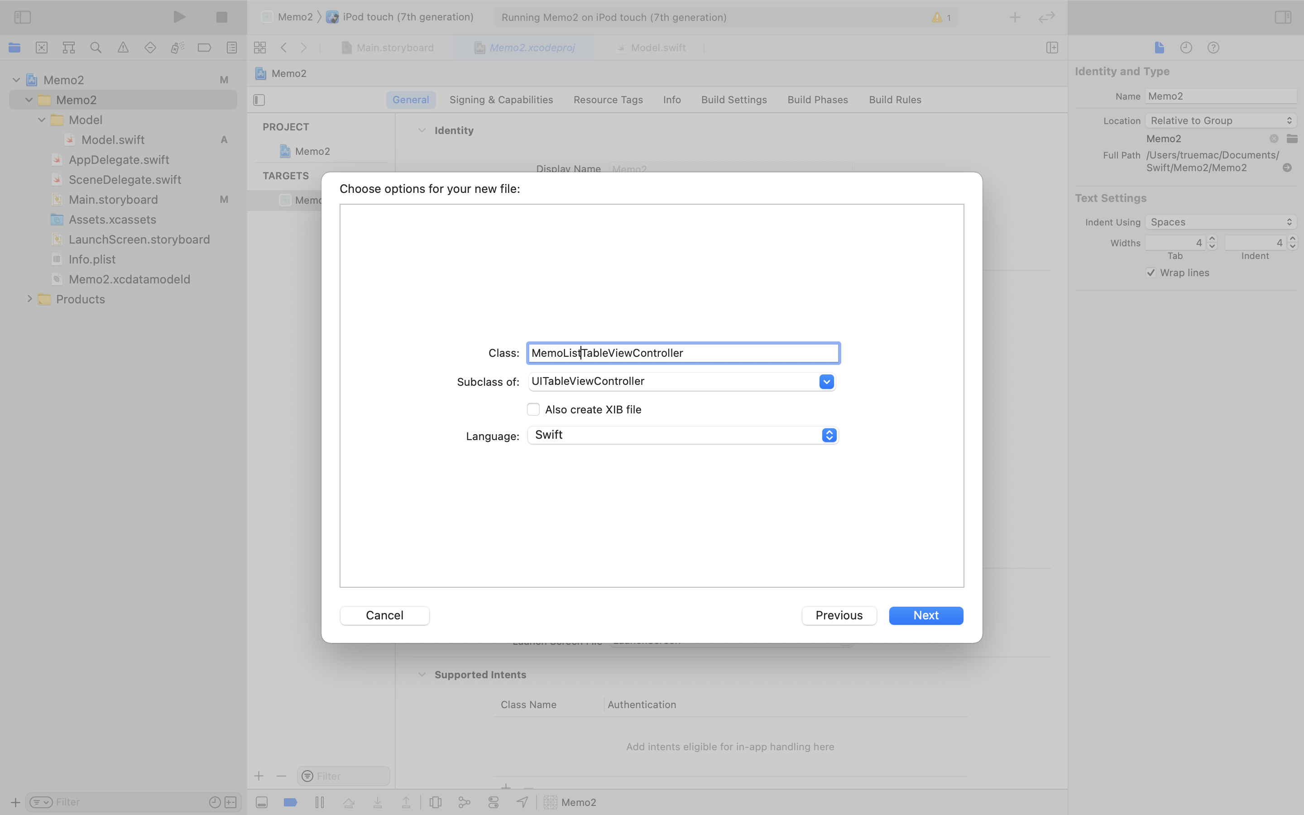Show the Source Control navigator
The width and height of the screenshot is (1304, 815).
click(42, 48)
